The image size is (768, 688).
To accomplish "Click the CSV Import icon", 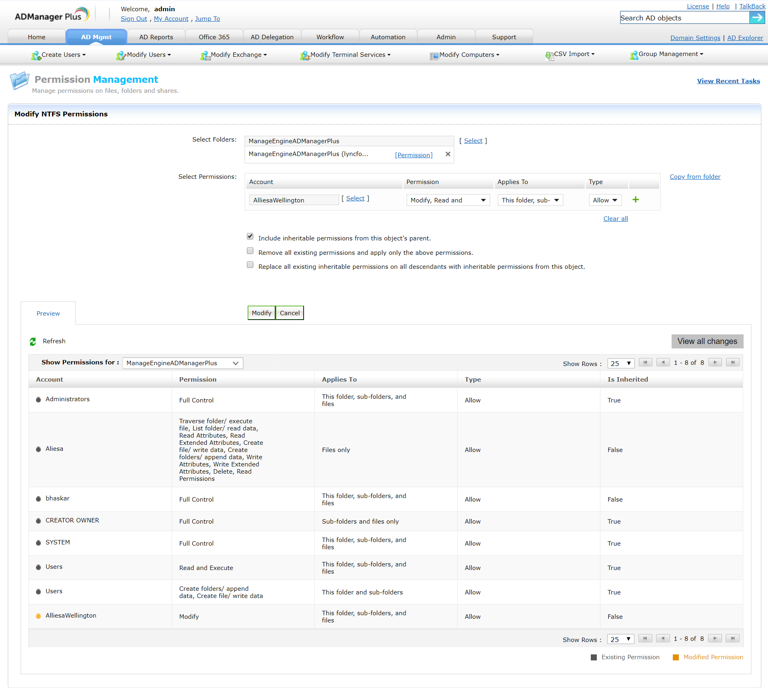I will (x=549, y=56).
